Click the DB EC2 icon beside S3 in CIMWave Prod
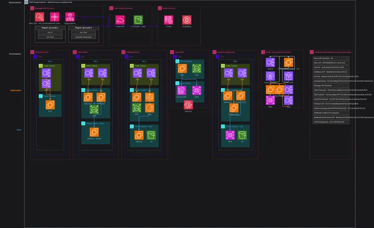374x228 pixels. (139, 135)
